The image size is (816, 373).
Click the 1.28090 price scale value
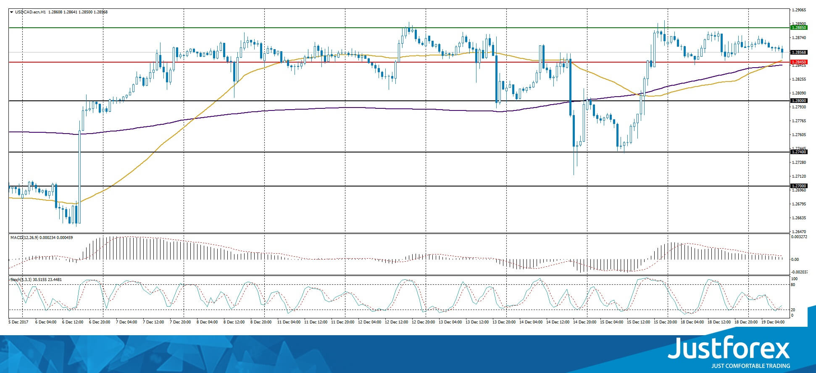point(799,93)
